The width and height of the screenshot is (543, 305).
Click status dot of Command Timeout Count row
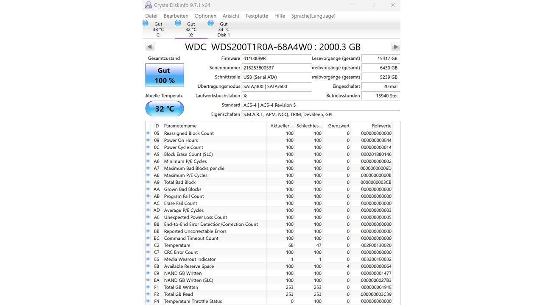coord(148,238)
